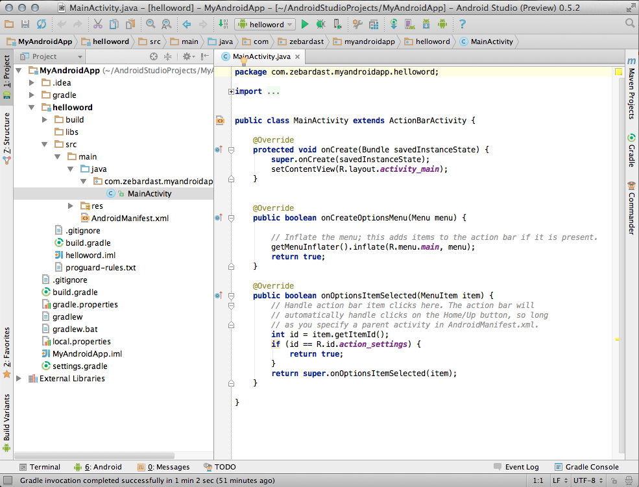Screen dimensions: 639x487
Task: Switch to the MainActivity.java editor tab
Action: (x=261, y=56)
